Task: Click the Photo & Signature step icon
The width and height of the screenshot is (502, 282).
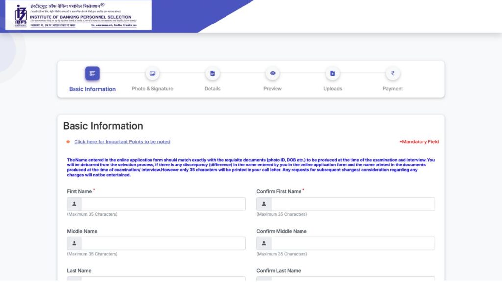Action: pos(152,73)
